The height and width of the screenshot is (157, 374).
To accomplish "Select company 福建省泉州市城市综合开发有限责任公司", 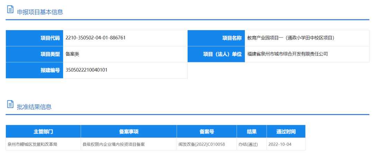I will coord(287,54).
